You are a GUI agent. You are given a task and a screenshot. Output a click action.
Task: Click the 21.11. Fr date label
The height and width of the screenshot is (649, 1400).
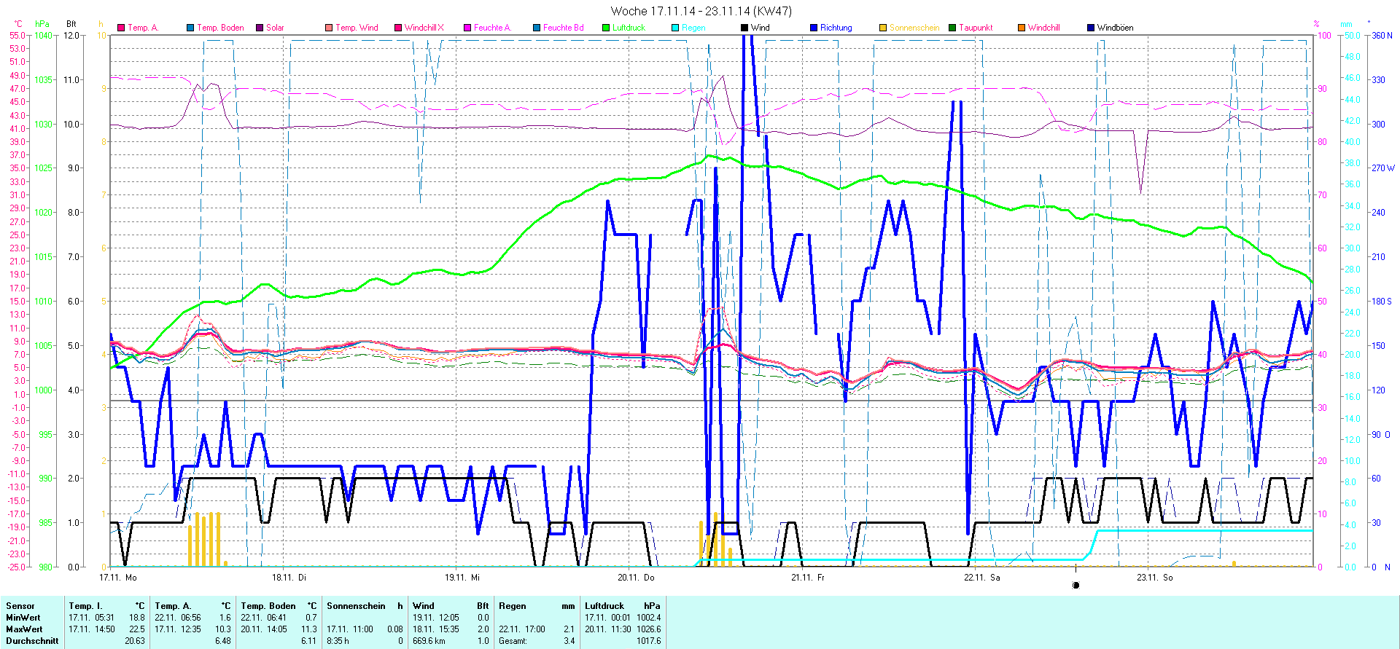[x=808, y=578]
